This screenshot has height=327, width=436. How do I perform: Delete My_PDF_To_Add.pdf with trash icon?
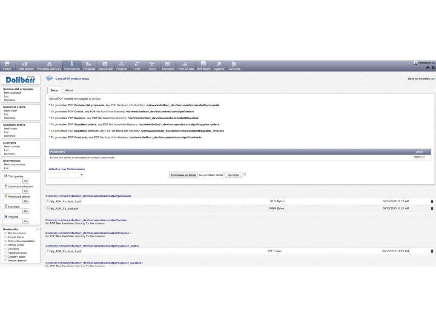(432, 208)
